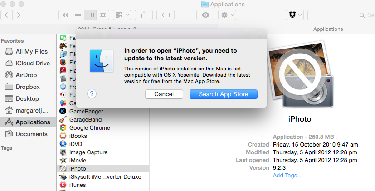Click the GarageBand guitar icon

(x=63, y=119)
